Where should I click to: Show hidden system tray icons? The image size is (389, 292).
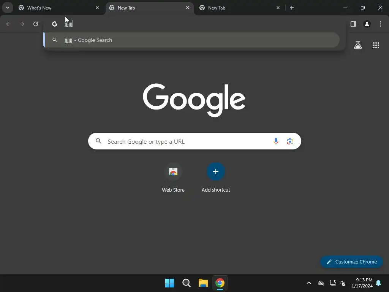[309, 283]
